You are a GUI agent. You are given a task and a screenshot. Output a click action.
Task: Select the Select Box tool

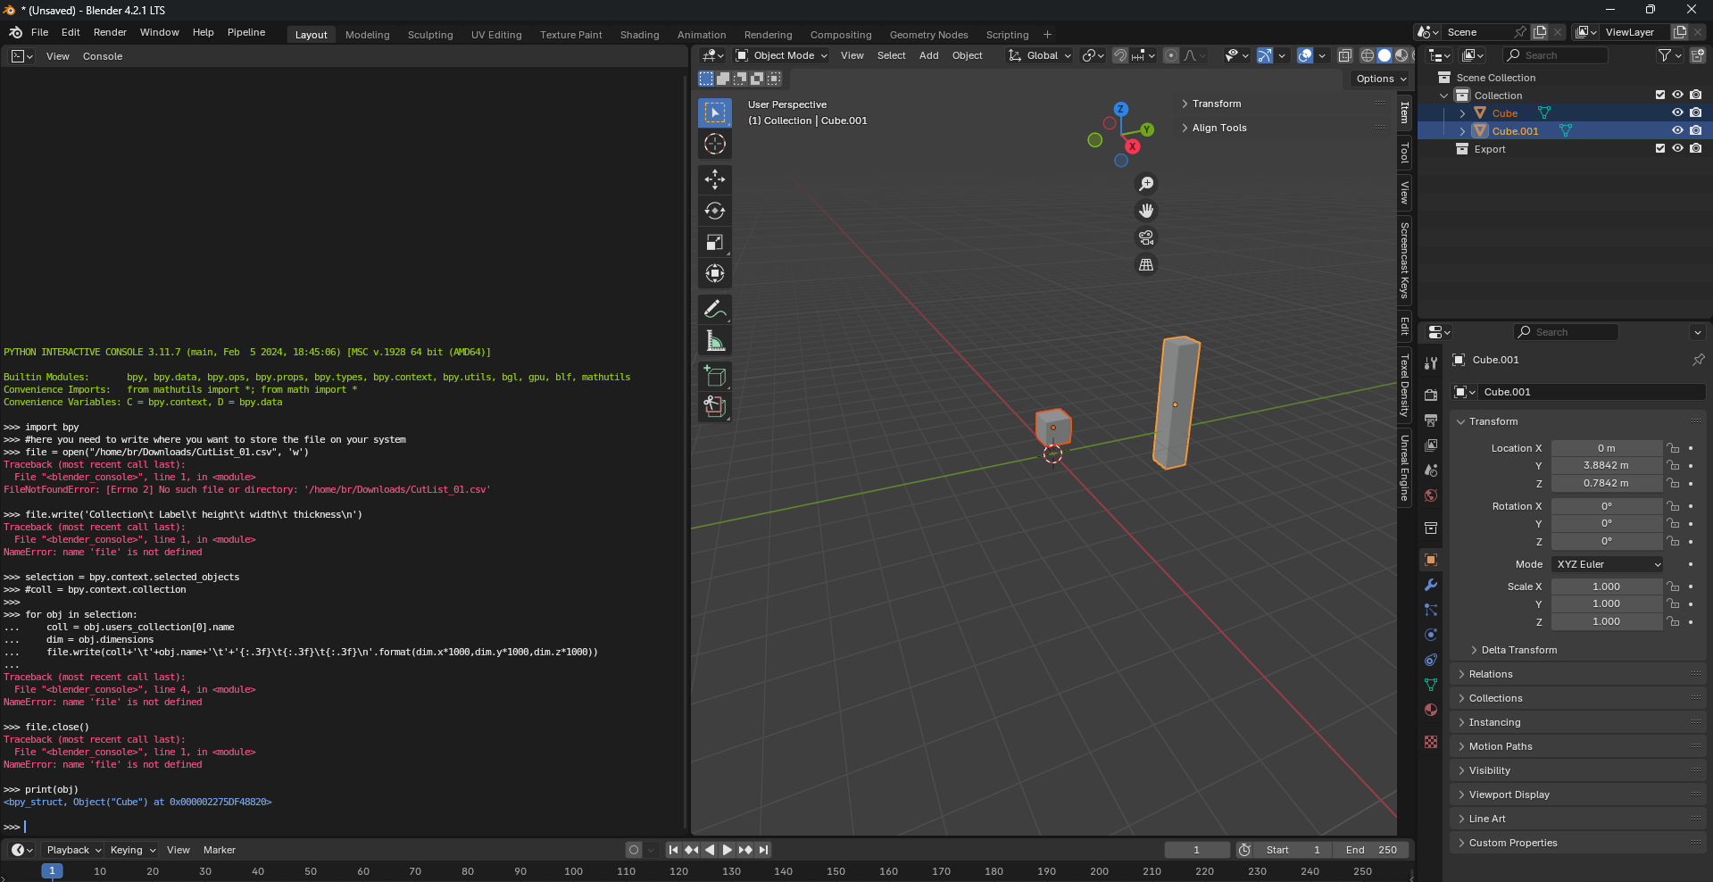point(715,112)
